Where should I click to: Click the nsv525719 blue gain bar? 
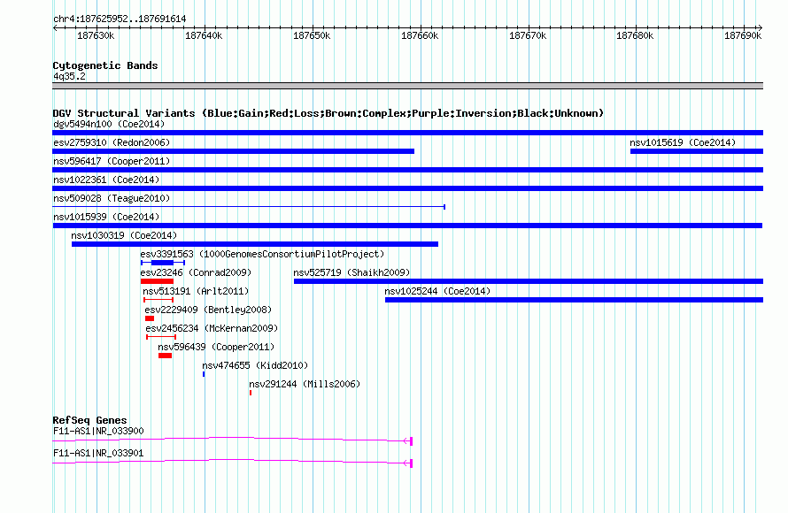(x=529, y=281)
